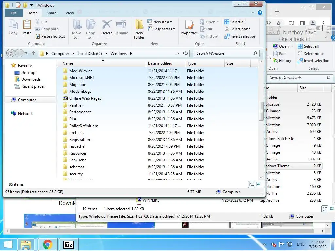Click Select none in the Windows explorer ribbon
The image size is (335, 251).
[x=238, y=29]
